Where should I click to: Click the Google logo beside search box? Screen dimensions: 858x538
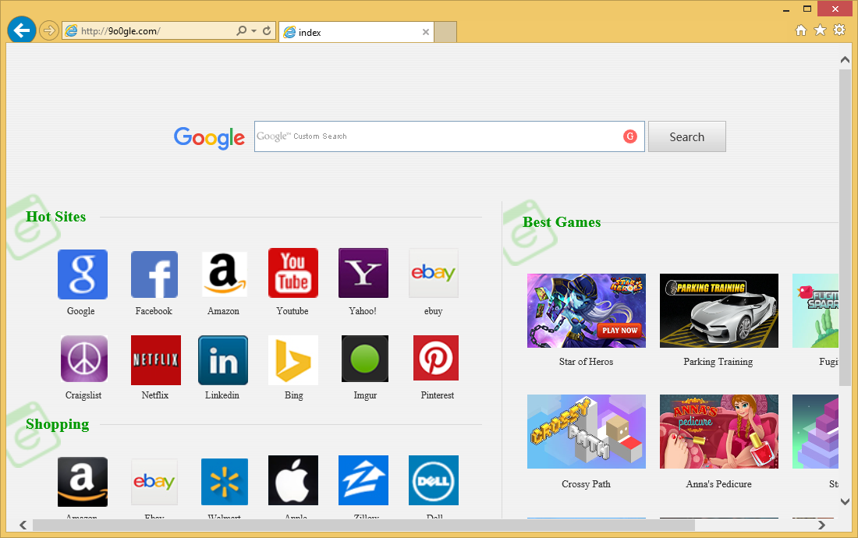pos(209,137)
